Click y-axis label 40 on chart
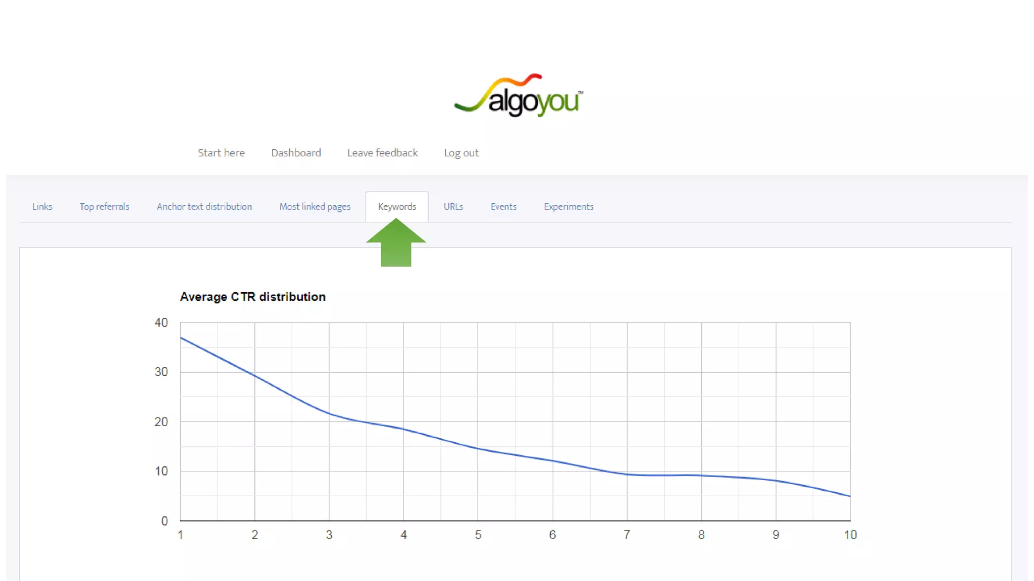Image resolution: width=1034 pixels, height=581 pixels. tap(161, 323)
